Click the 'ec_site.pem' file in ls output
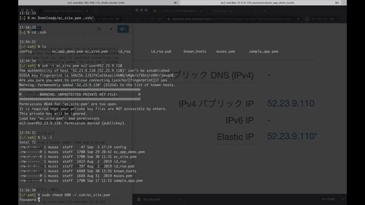The image size is (365, 205). pyautogui.click(x=96, y=52)
